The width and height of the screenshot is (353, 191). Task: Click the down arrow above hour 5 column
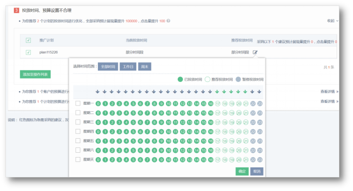[133, 92]
